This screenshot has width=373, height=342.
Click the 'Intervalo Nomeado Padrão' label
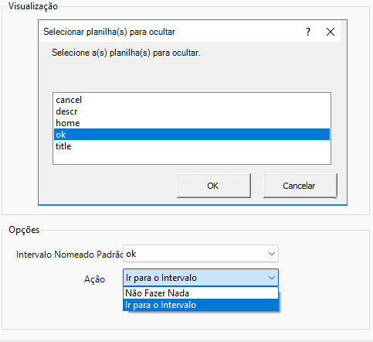point(70,255)
